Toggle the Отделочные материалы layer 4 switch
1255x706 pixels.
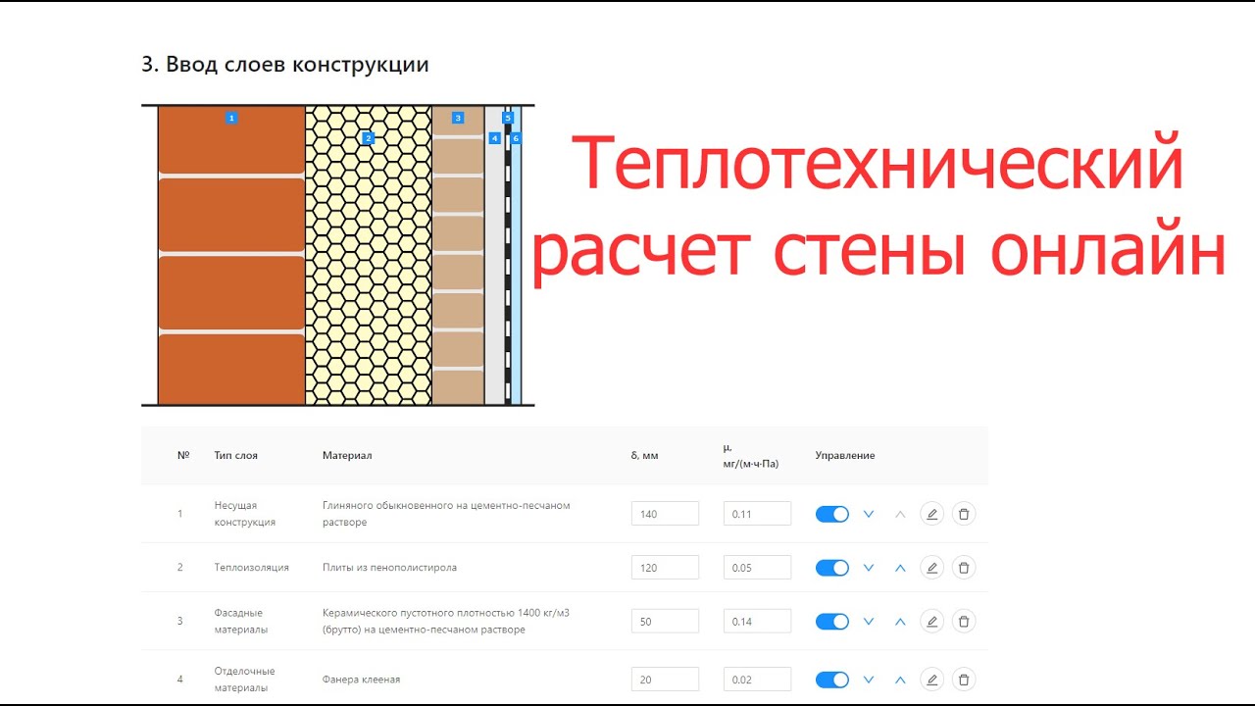pyautogui.click(x=832, y=680)
